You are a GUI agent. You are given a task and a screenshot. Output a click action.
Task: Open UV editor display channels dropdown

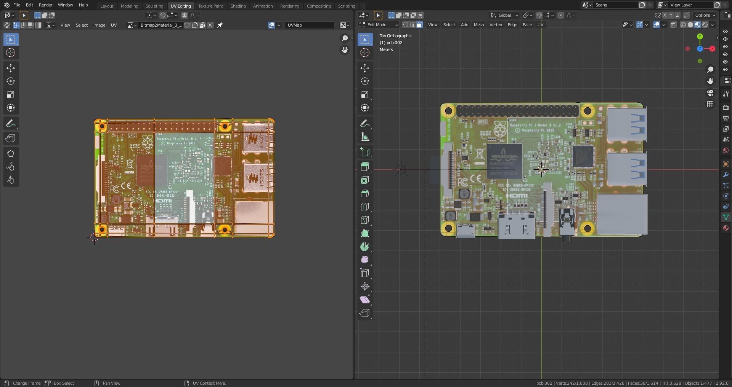coord(345,25)
